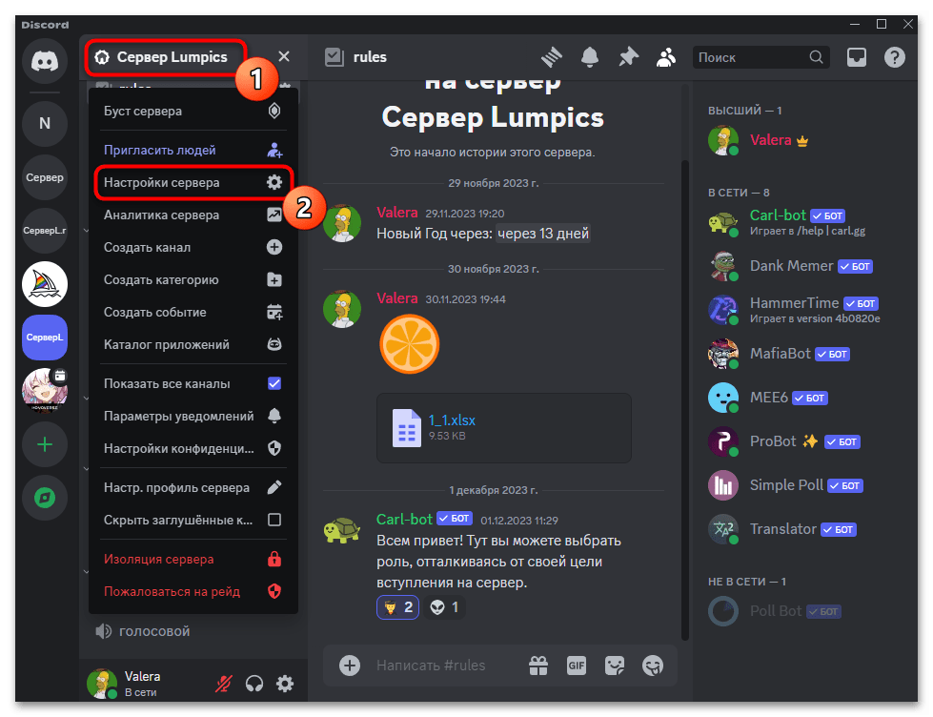
Task: Toggle the member list icon
Action: click(666, 57)
